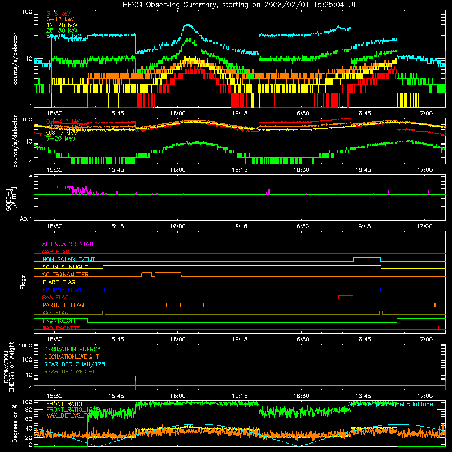Click the SC_TRANSMITTER flag label
Viewport: 452px width, 452px height.
(x=66, y=275)
